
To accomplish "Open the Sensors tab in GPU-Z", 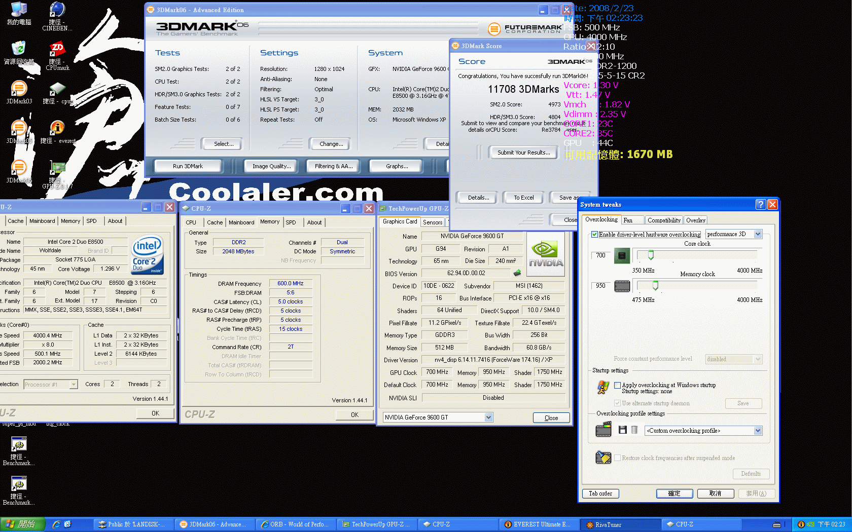I will 433,222.
